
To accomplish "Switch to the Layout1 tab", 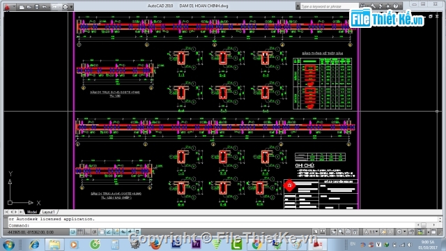I will (x=48, y=212).
